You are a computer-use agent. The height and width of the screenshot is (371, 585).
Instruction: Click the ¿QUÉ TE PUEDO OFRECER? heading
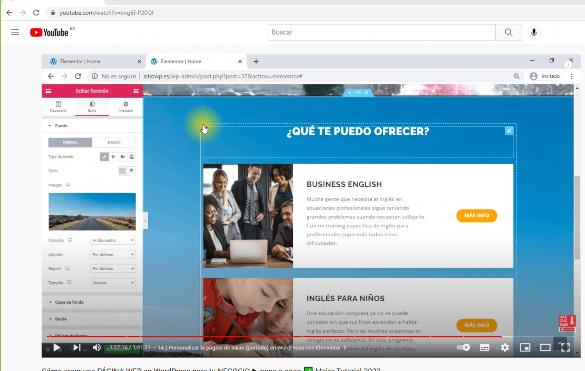[x=358, y=131]
